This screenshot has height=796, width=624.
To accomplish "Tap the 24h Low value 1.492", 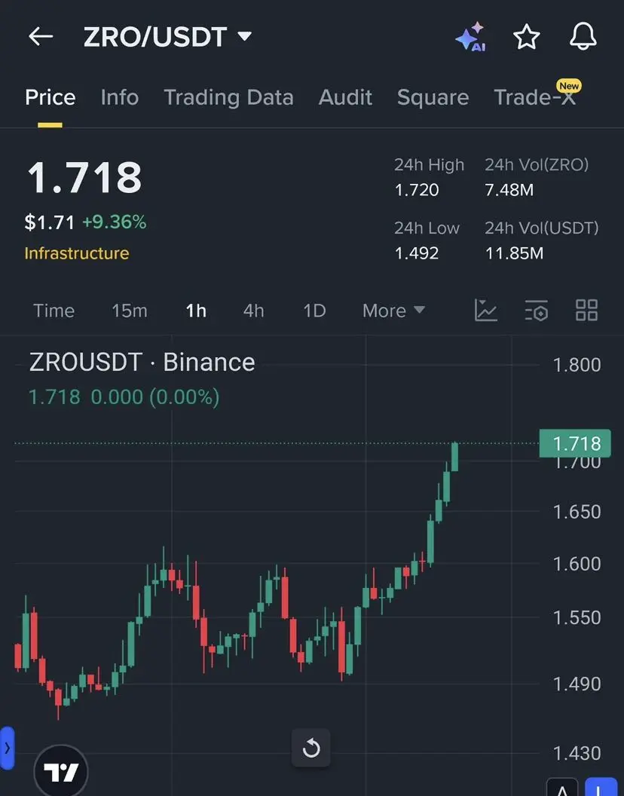I will tap(417, 253).
